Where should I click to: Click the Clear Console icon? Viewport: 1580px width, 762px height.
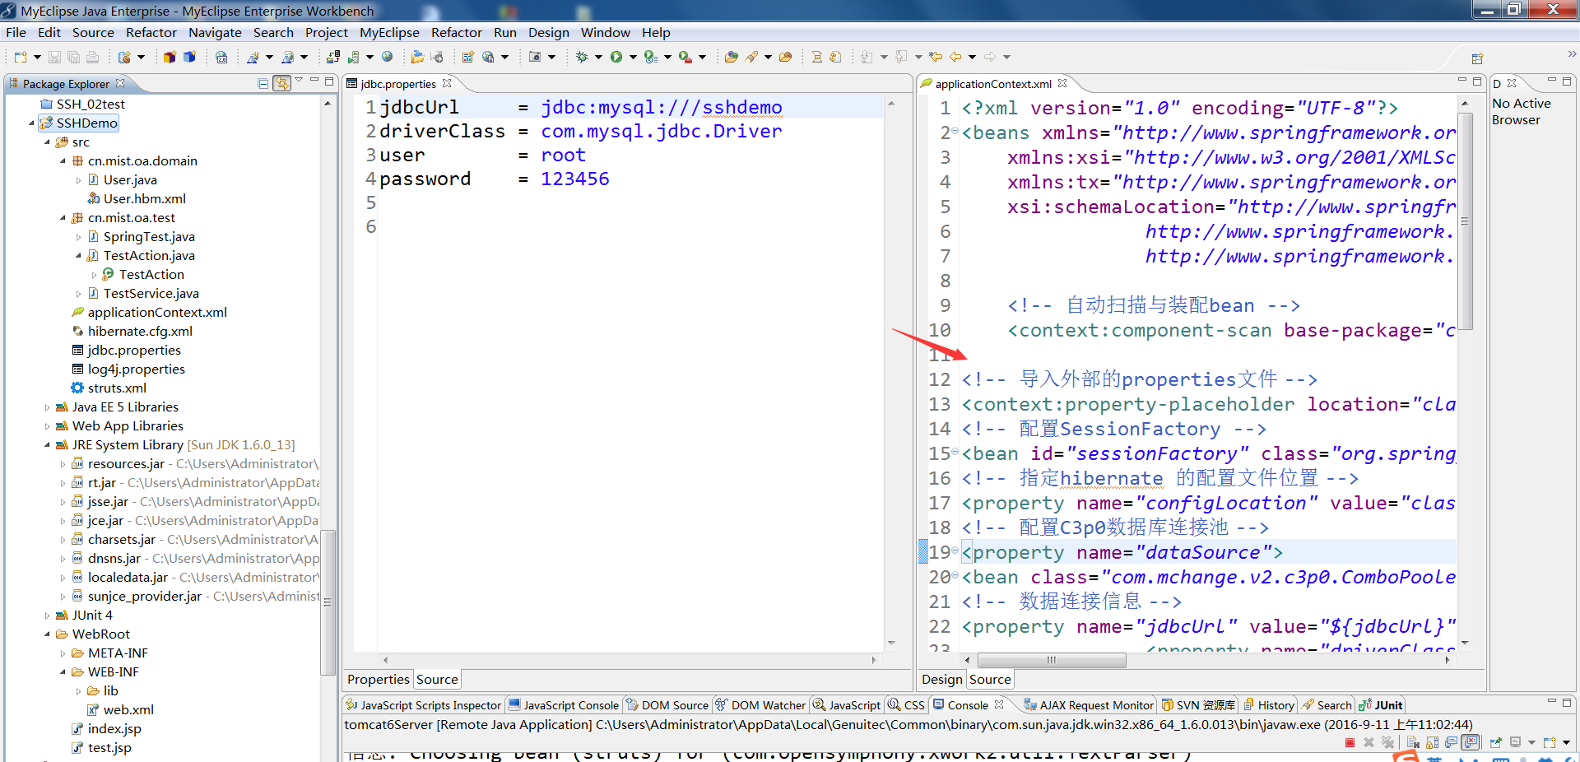pyautogui.click(x=1413, y=742)
